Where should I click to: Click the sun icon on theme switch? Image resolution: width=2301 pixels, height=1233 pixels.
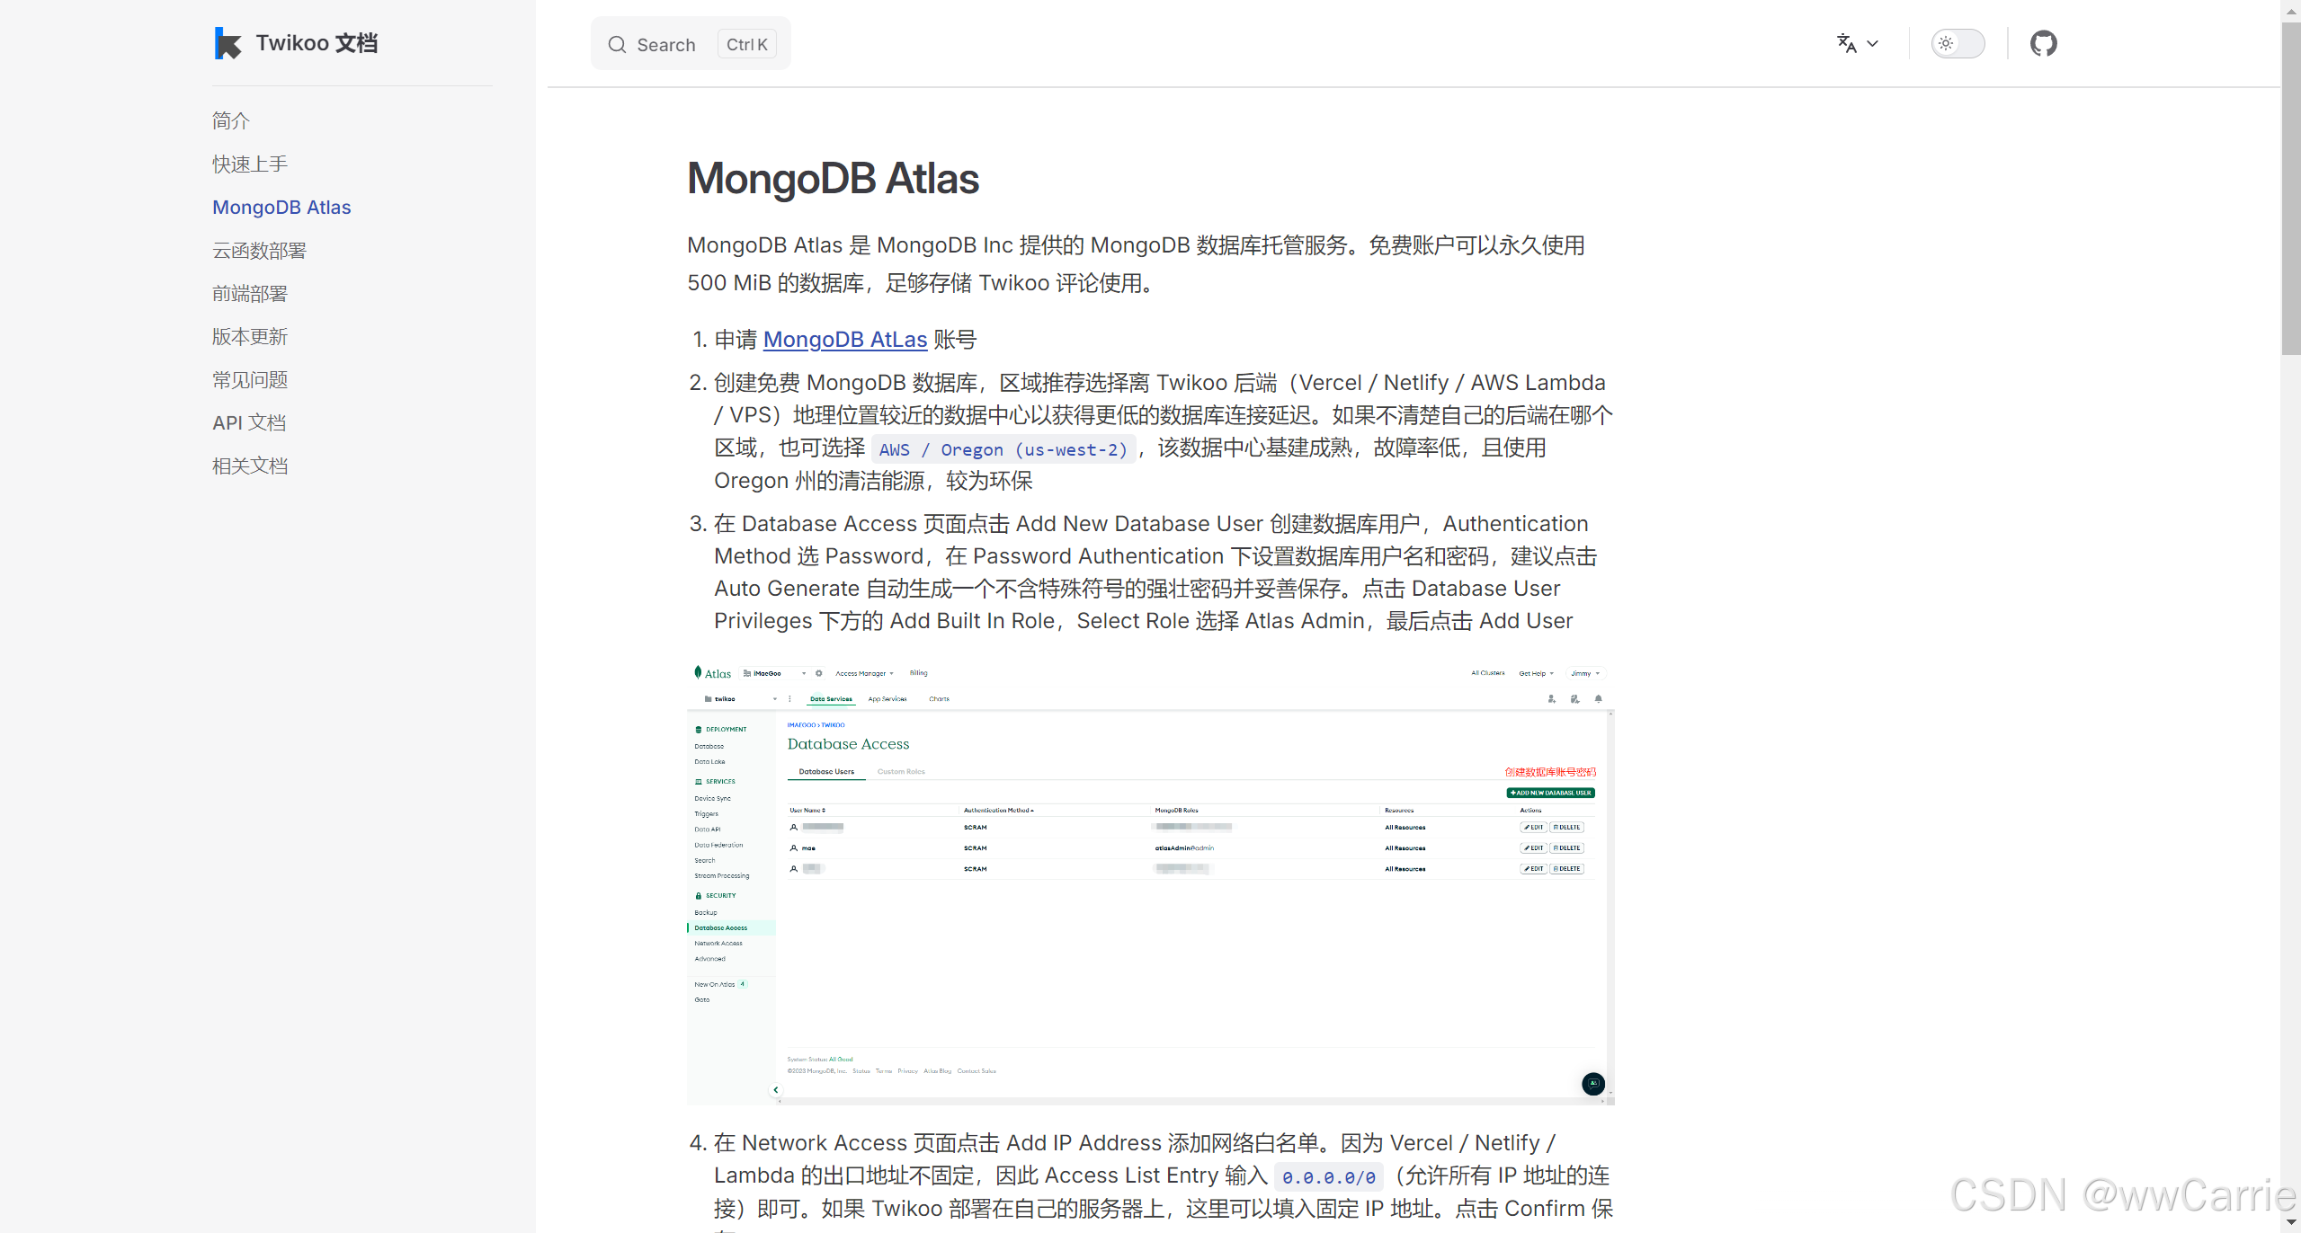pos(1946,43)
